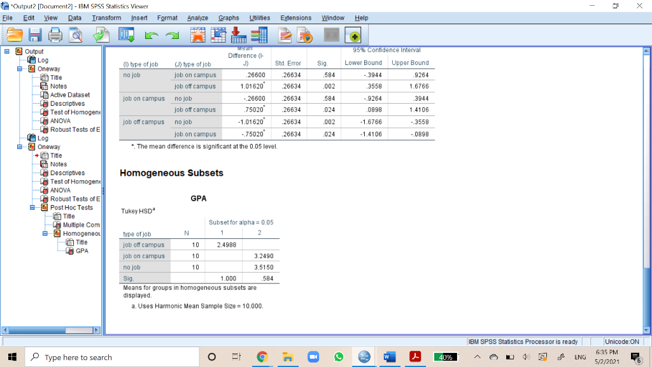Click the Redo arrow icon

[172, 36]
